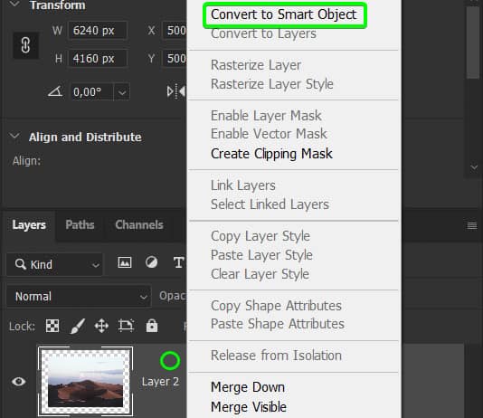Click the lock all padlock icon
Screen dimensions: 483x418
tap(152, 326)
